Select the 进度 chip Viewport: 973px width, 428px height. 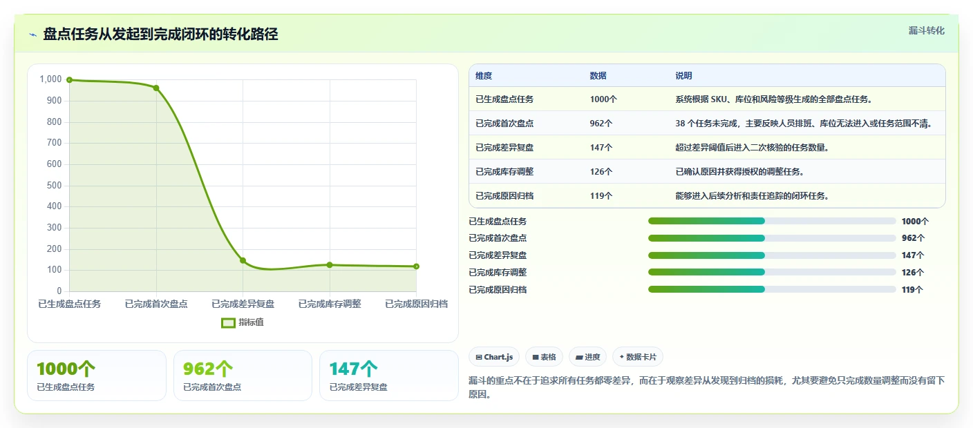click(588, 357)
